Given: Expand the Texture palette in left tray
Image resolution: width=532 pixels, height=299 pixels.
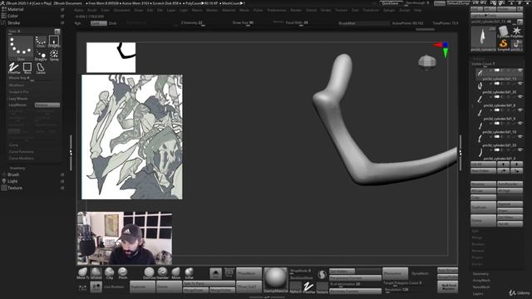Looking at the screenshot, I should pos(15,188).
